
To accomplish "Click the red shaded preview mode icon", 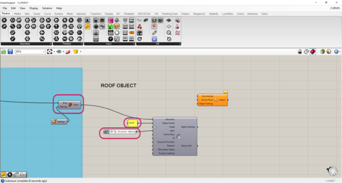I will point(313,52).
